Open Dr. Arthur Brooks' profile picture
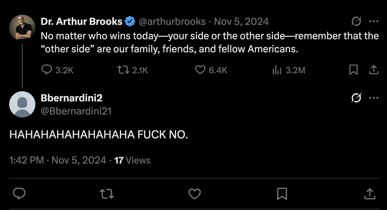387x210 pixels. (x=22, y=28)
